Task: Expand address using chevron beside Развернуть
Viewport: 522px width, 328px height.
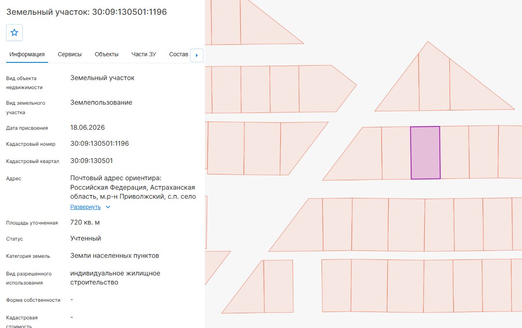Action: tap(108, 207)
